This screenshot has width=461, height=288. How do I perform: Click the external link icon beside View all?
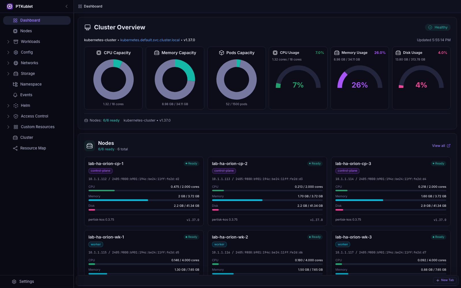(x=449, y=146)
